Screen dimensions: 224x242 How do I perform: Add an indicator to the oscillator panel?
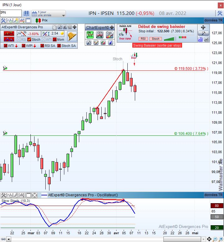click(x=10, y=195)
